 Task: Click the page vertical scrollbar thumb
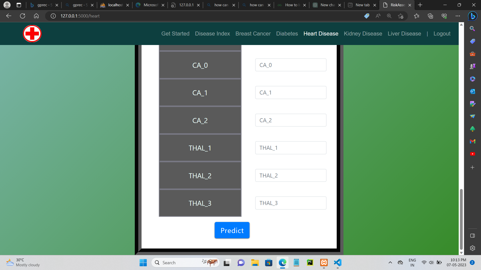click(461, 219)
